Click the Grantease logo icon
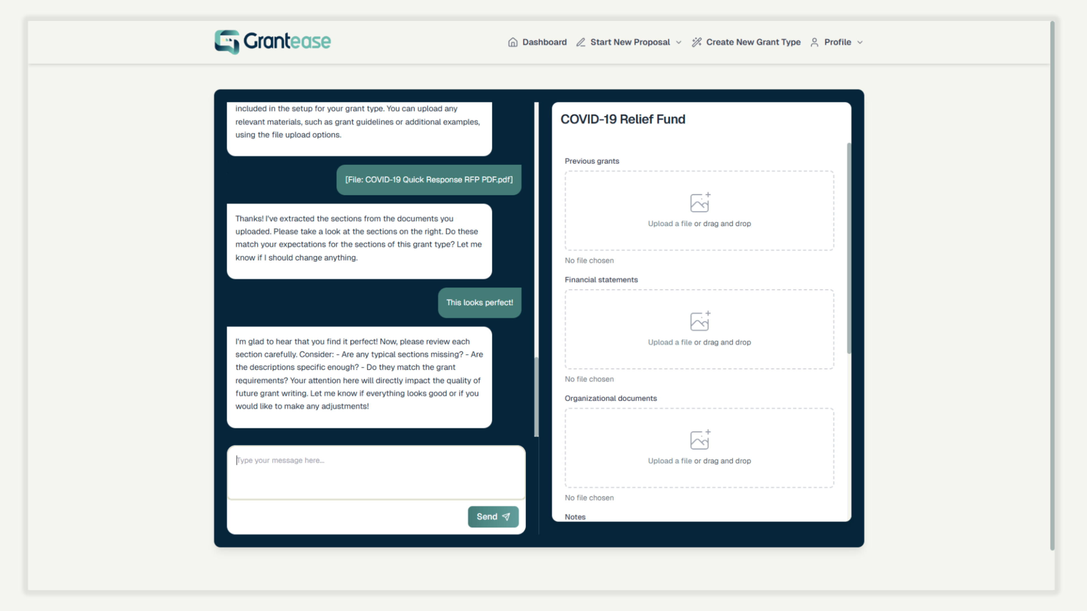The image size is (1087, 611). (227, 42)
